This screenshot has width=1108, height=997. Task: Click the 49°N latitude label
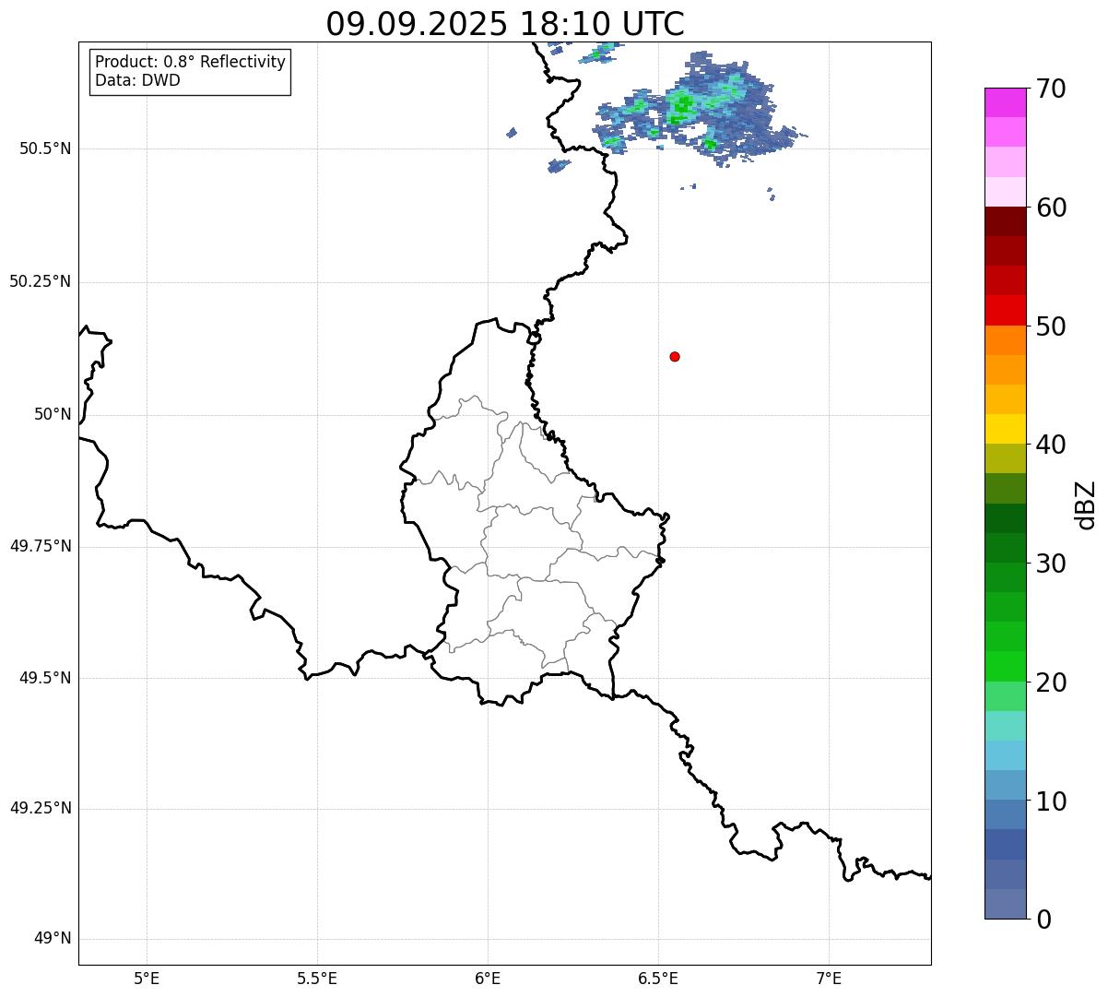(53, 939)
